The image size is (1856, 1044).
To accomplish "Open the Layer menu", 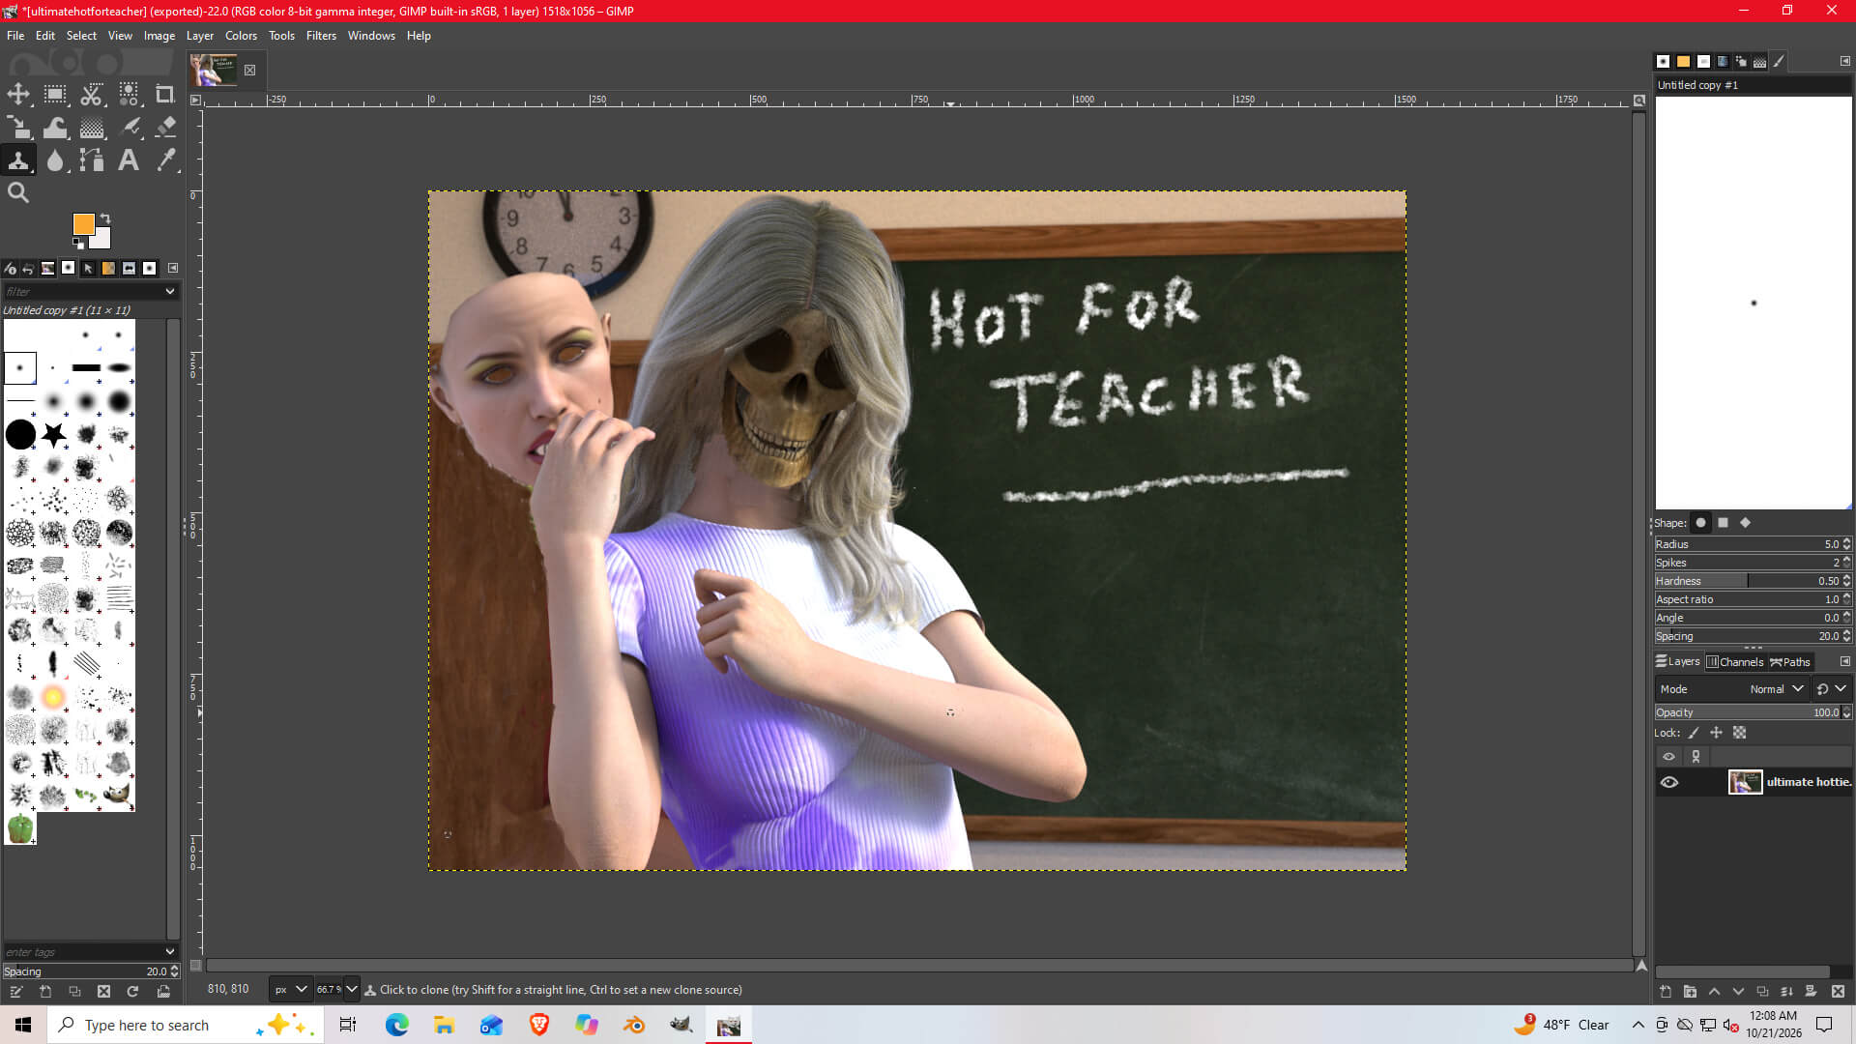I will pos(200,36).
